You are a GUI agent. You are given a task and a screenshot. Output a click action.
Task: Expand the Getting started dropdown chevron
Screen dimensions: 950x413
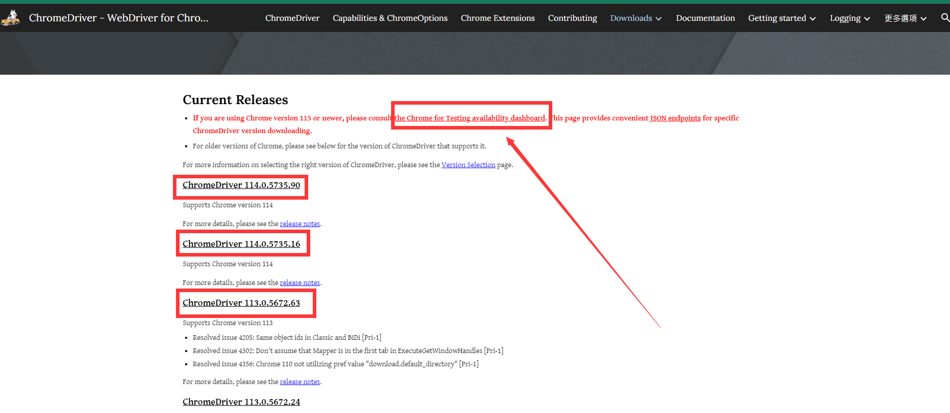coord(813,19)
